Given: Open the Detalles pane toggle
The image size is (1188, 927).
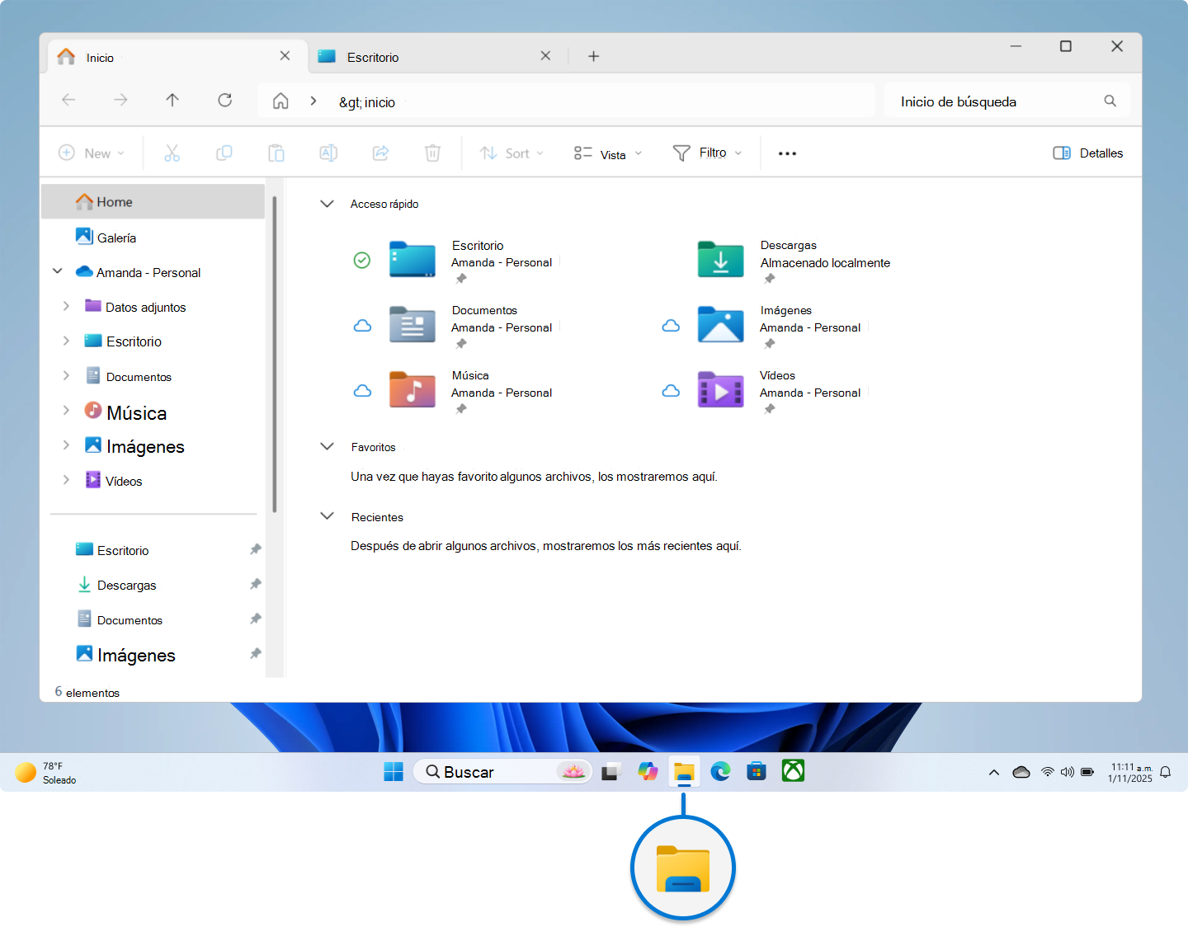Looking at the screenshot, I should (1087, 153).
